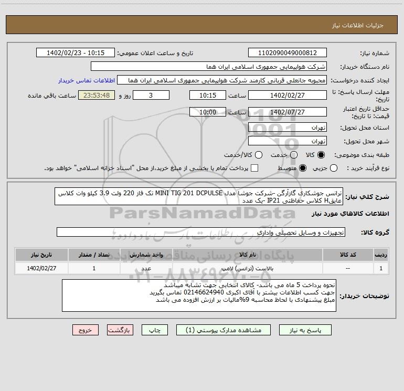This screenshot has height=391, width=404.
Task: Click the deadline time 10:15 field
Action: coord(208,95)
